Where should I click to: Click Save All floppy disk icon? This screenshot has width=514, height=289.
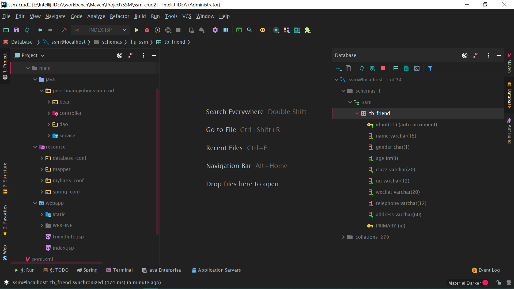(x=17, y=30)
